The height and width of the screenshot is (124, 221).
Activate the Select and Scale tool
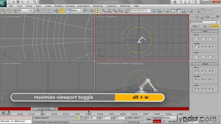[68, 11]
